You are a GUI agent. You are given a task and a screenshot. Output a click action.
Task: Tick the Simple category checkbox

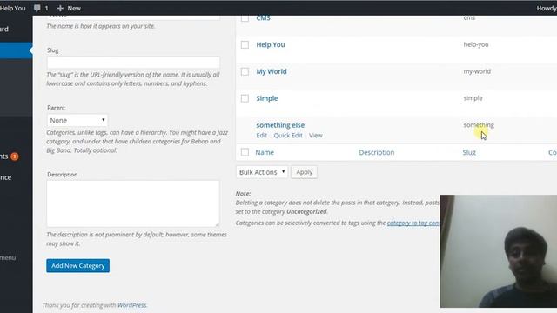[245, 98]
